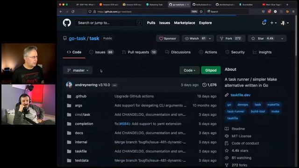
Task: Bookmark page with the star icon in URL bar
Action: tap(201, 12)
